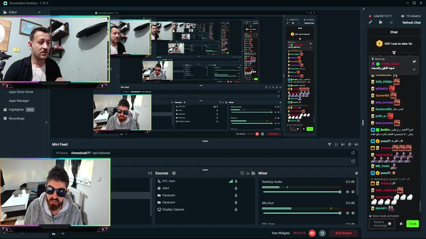Click the 00:10:13 stream timer
Screen dimensions: 426x239
click(x=299, y=233)
